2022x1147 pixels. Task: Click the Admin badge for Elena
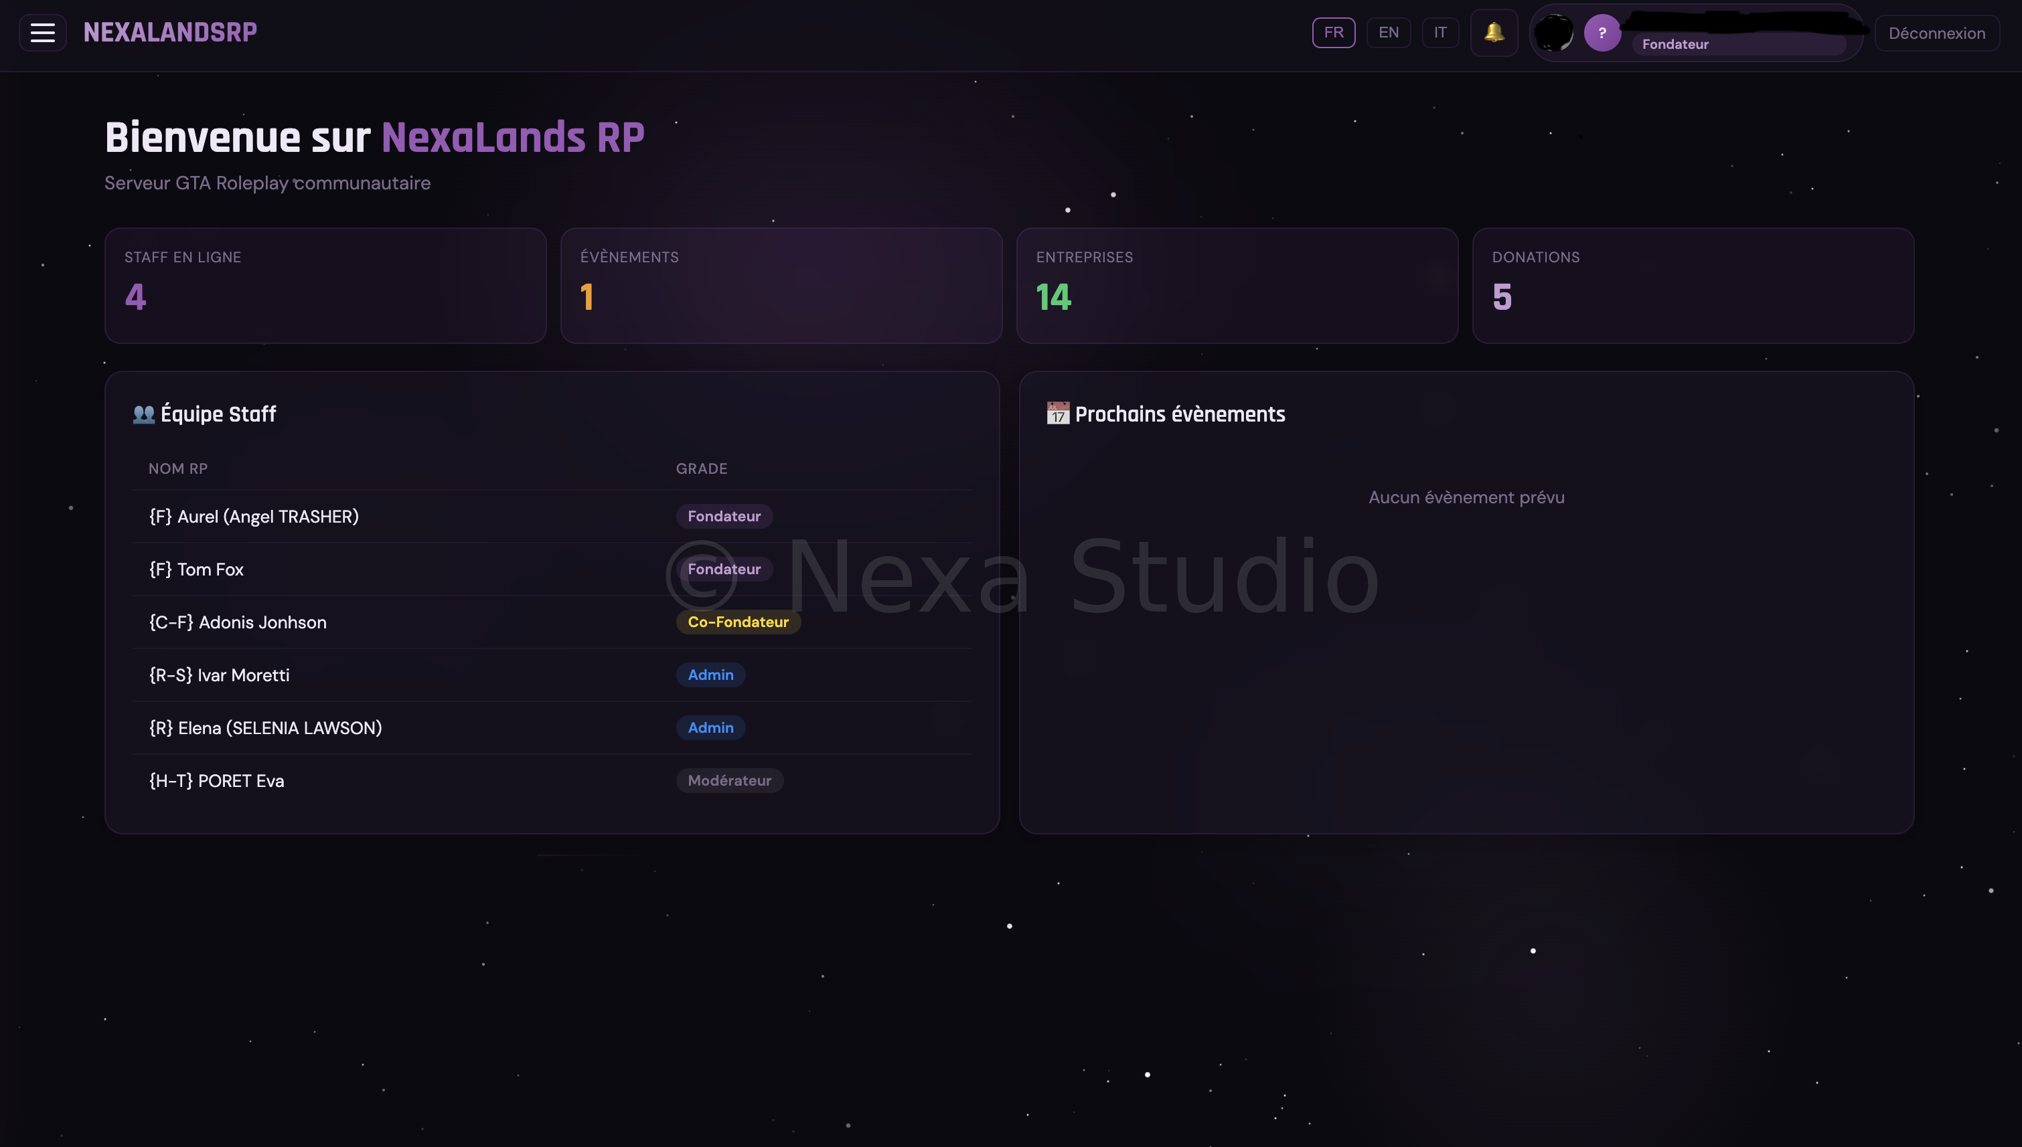click(x=711, y=727)
